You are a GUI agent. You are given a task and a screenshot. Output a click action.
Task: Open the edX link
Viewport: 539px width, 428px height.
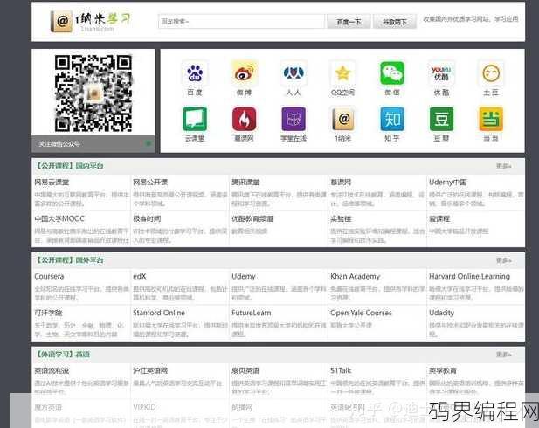(x=140, y=276)
